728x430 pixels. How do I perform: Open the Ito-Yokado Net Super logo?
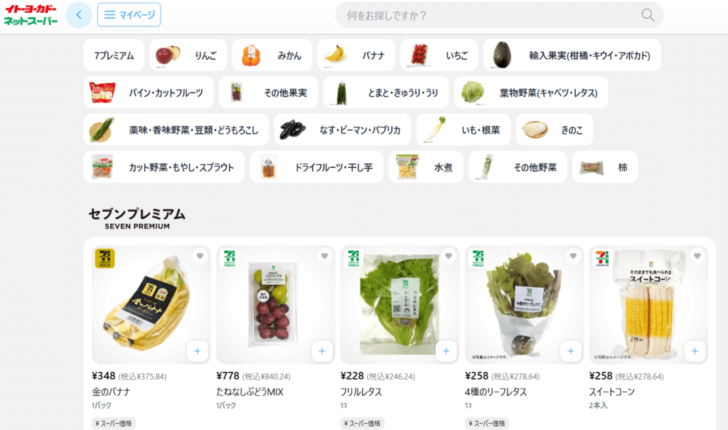coord(31,15)
